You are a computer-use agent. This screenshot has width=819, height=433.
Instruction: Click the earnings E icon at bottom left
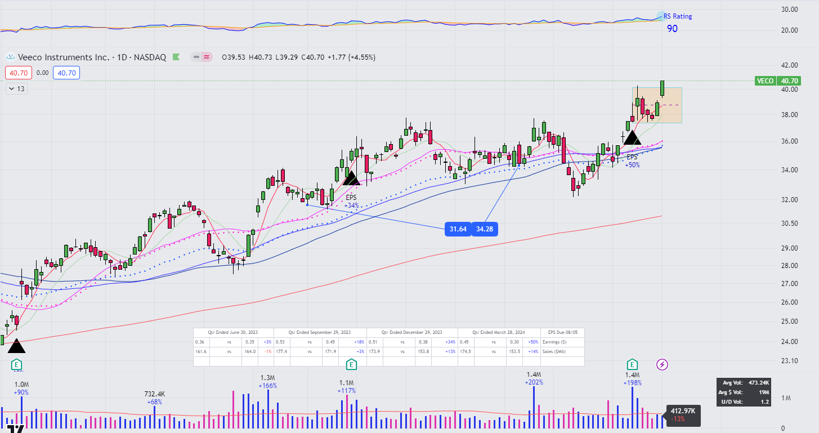click(x=17, y=364)
